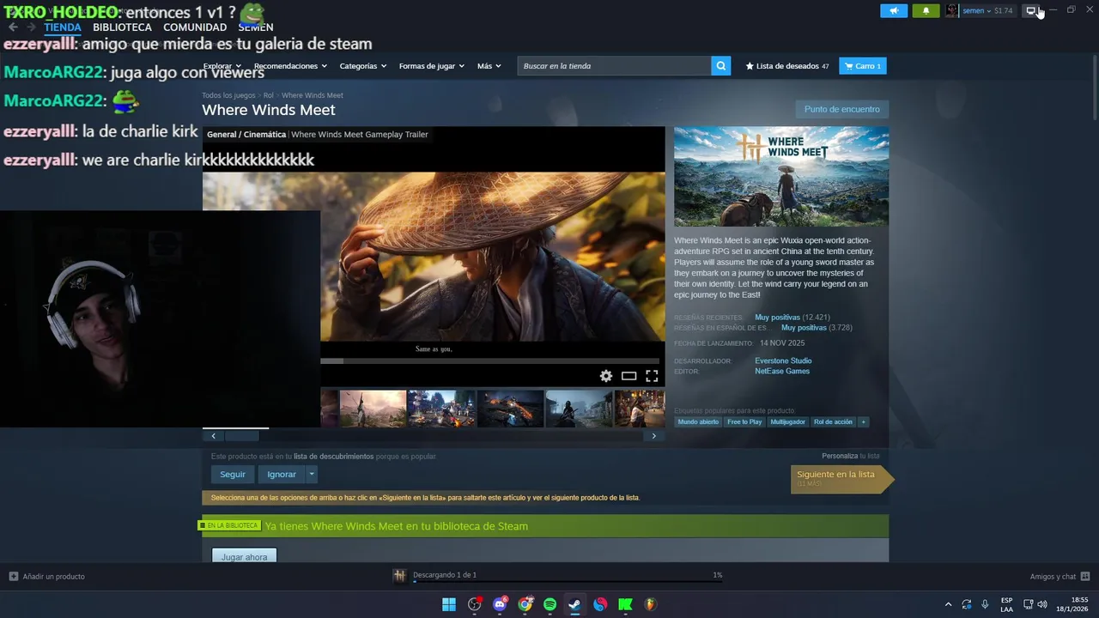Click the microphone tray icon
Screen dimensions: 1099x618
[x=985, y=604]
